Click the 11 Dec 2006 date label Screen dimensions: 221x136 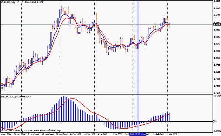[76, 135]
